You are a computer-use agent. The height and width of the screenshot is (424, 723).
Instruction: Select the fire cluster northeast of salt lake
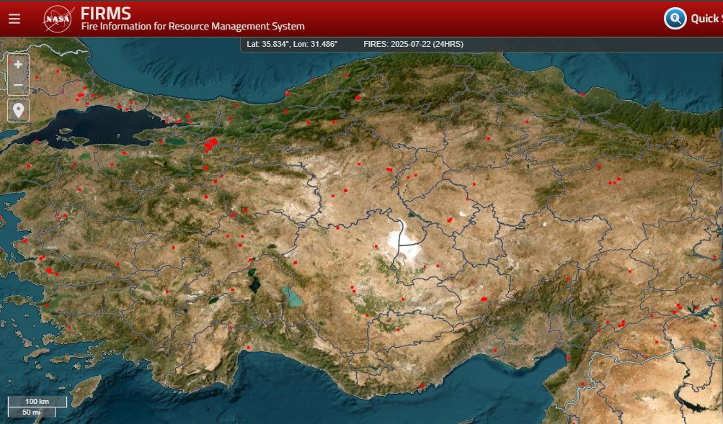(x=449, y=220)
